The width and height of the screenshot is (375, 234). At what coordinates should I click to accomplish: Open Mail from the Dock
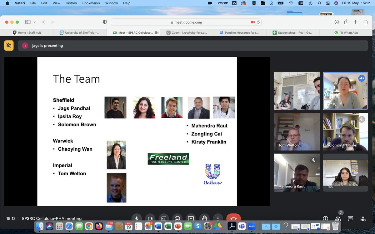click(109, 226)
